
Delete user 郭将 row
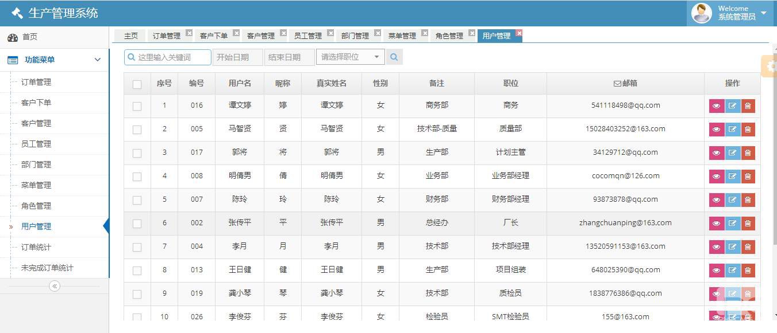[x=748, y=153]
